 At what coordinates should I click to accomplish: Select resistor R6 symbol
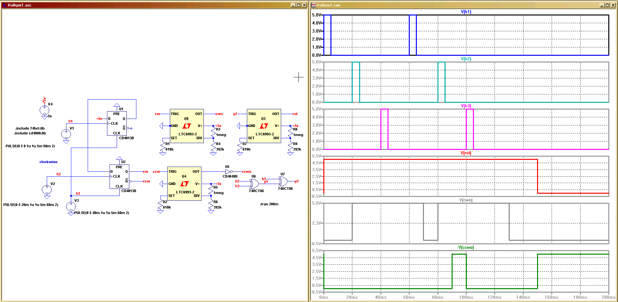[211, 205]
